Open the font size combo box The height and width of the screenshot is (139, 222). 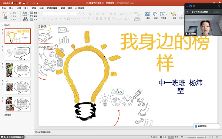point(73,14)
